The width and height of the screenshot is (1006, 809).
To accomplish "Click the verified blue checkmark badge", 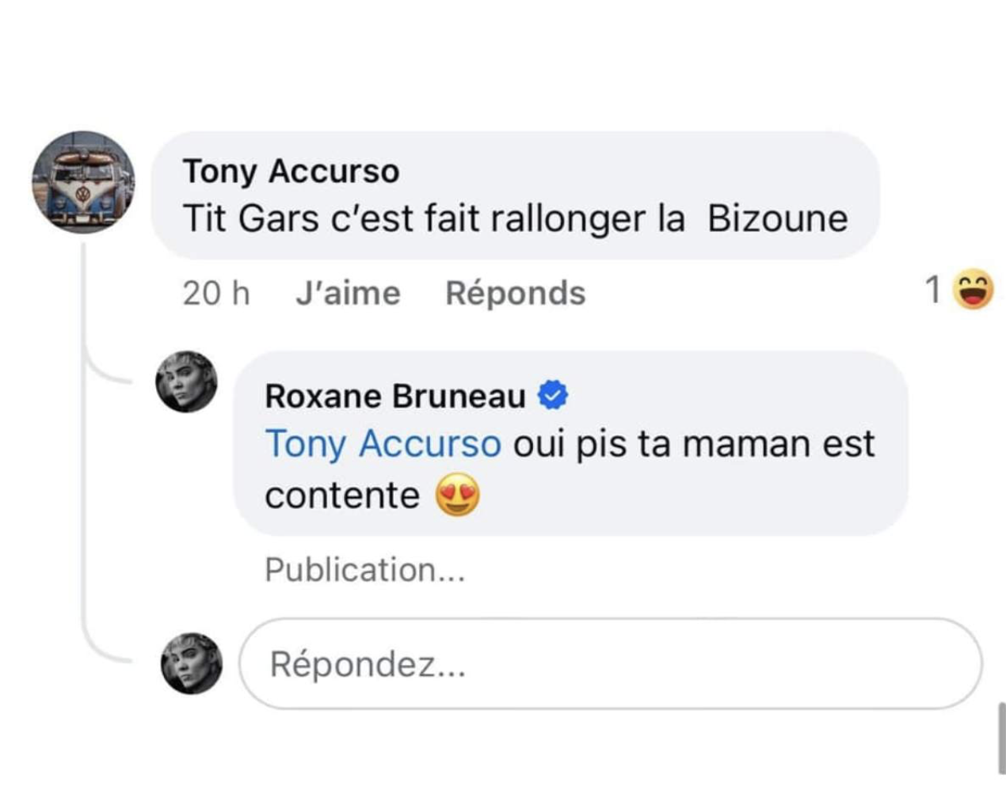I will tap(554, 394).
